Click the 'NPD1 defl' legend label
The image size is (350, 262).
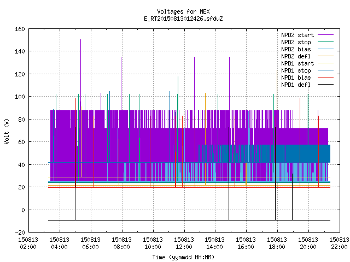pos(296,85)
